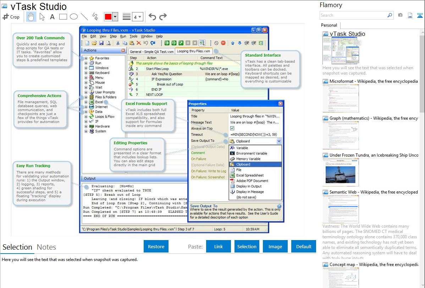Viewport: 425px width, 288px height.
Task: Open the Under Frozen Tundra ship thumbnail
Action: pyautogui.click(x=341, y=172)
